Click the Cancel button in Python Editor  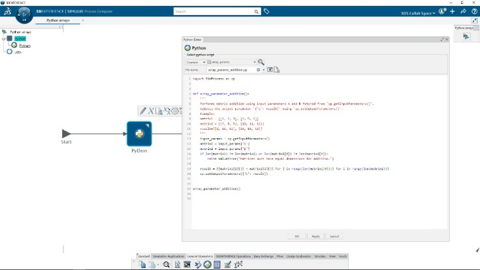click(x=334, y=235)
